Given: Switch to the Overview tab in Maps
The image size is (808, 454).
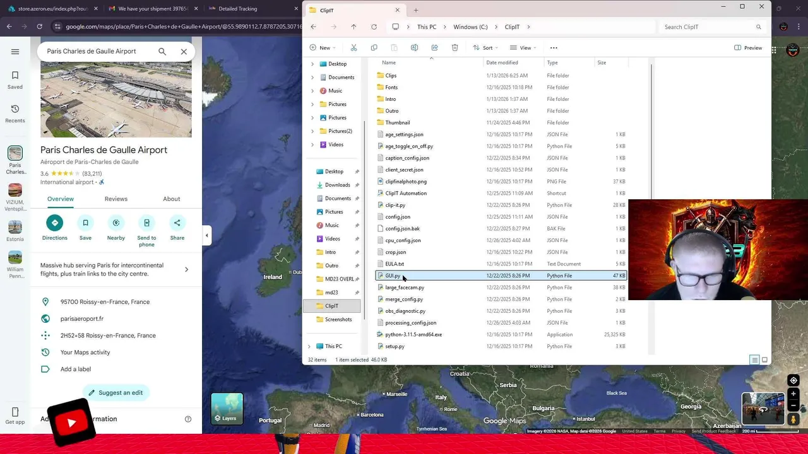Looking at the screenshot, I should coord(61,199).
